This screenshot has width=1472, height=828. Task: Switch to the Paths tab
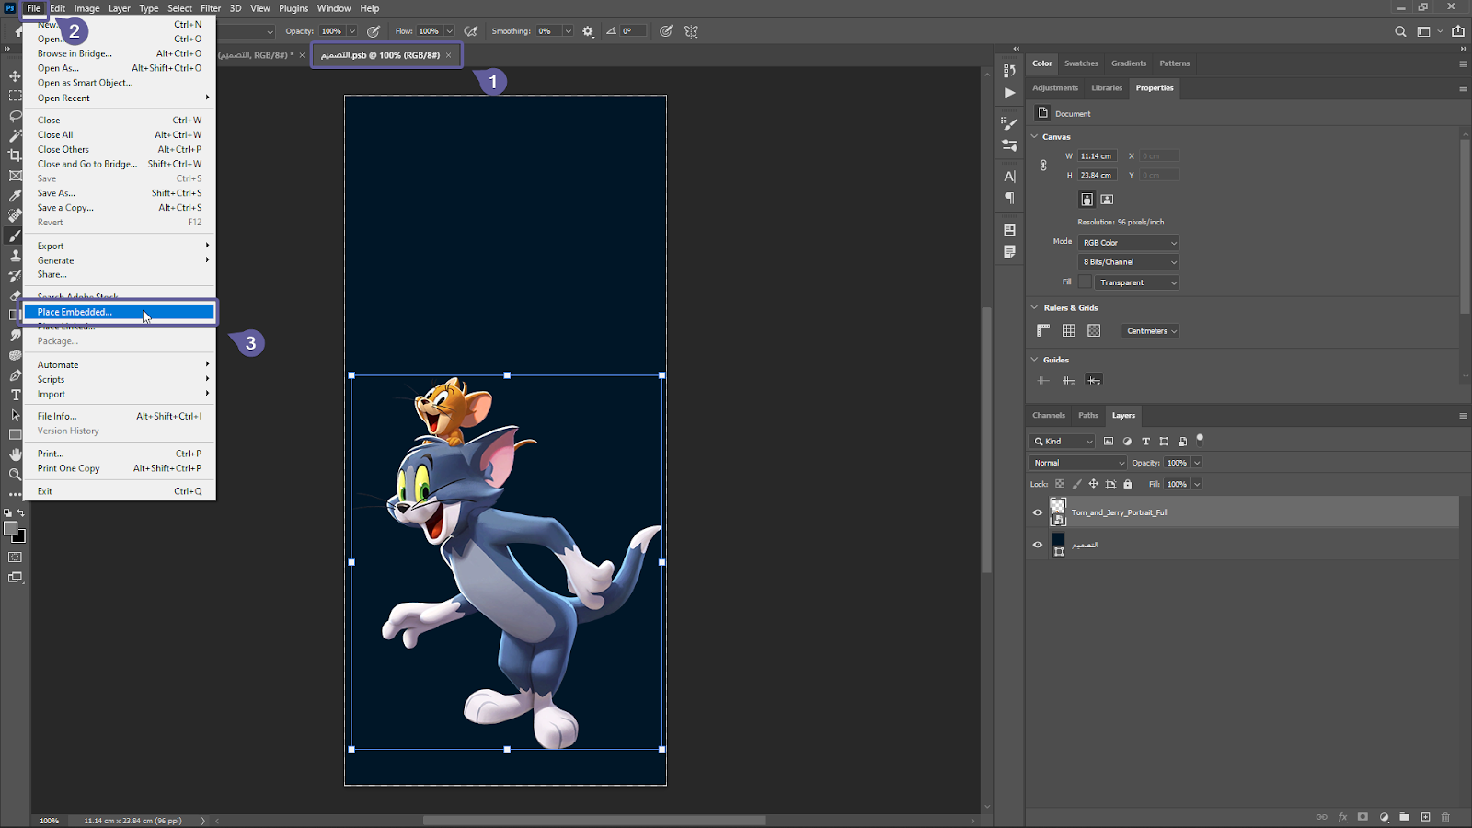pyautogui.click(x=1088, y=415)
